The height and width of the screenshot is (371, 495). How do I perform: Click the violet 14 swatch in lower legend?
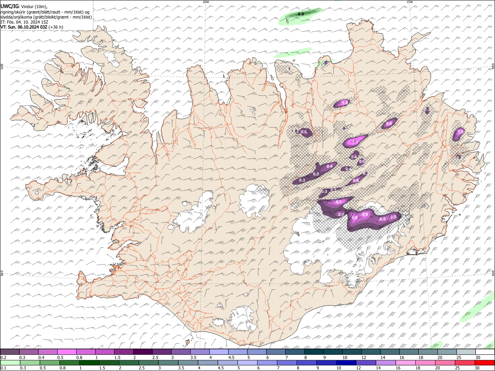[x=386, y=363]
